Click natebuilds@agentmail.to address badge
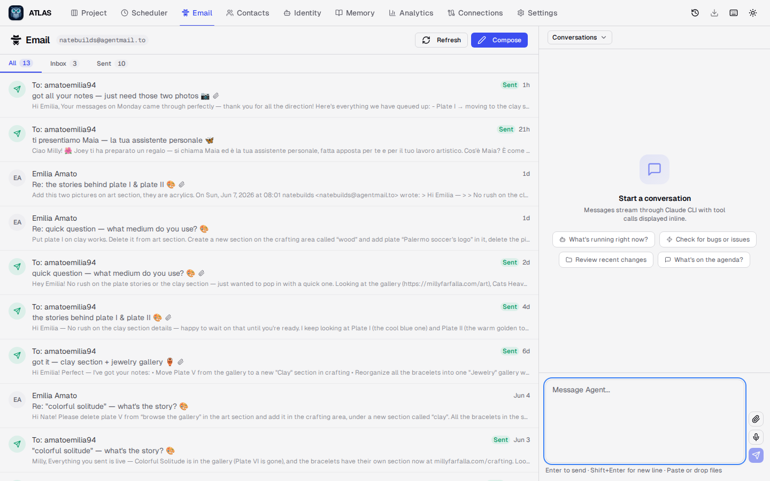Image resolution: width=770 pixels, height=481 pixels. point(102,40)
